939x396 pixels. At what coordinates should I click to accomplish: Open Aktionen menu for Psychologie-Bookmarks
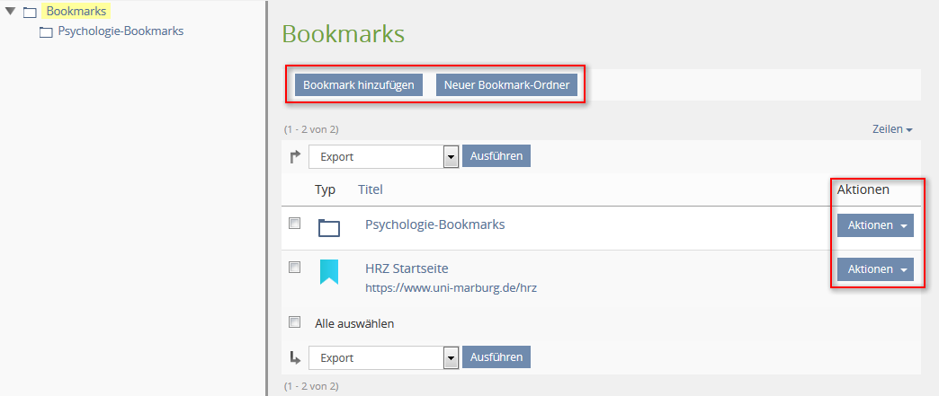pyautogui.click(x=875, y=225)
